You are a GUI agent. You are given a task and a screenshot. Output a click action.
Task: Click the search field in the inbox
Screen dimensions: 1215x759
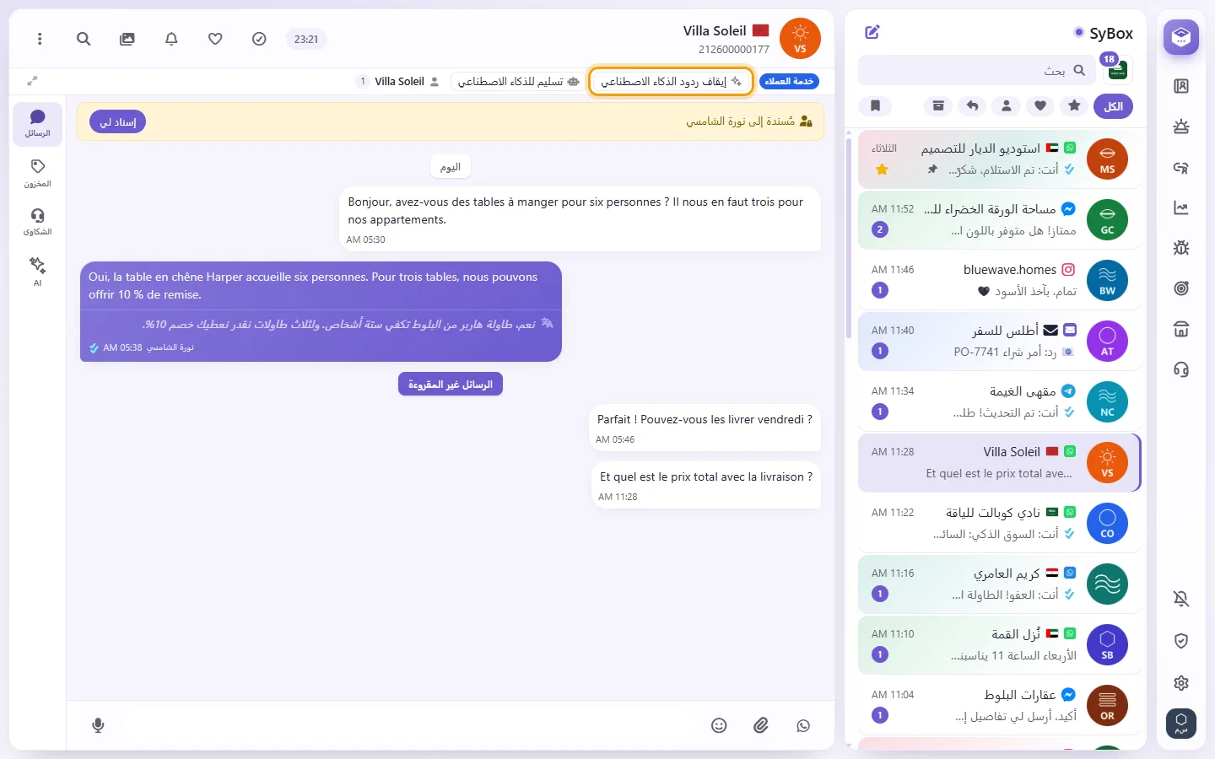coord(976,71)
